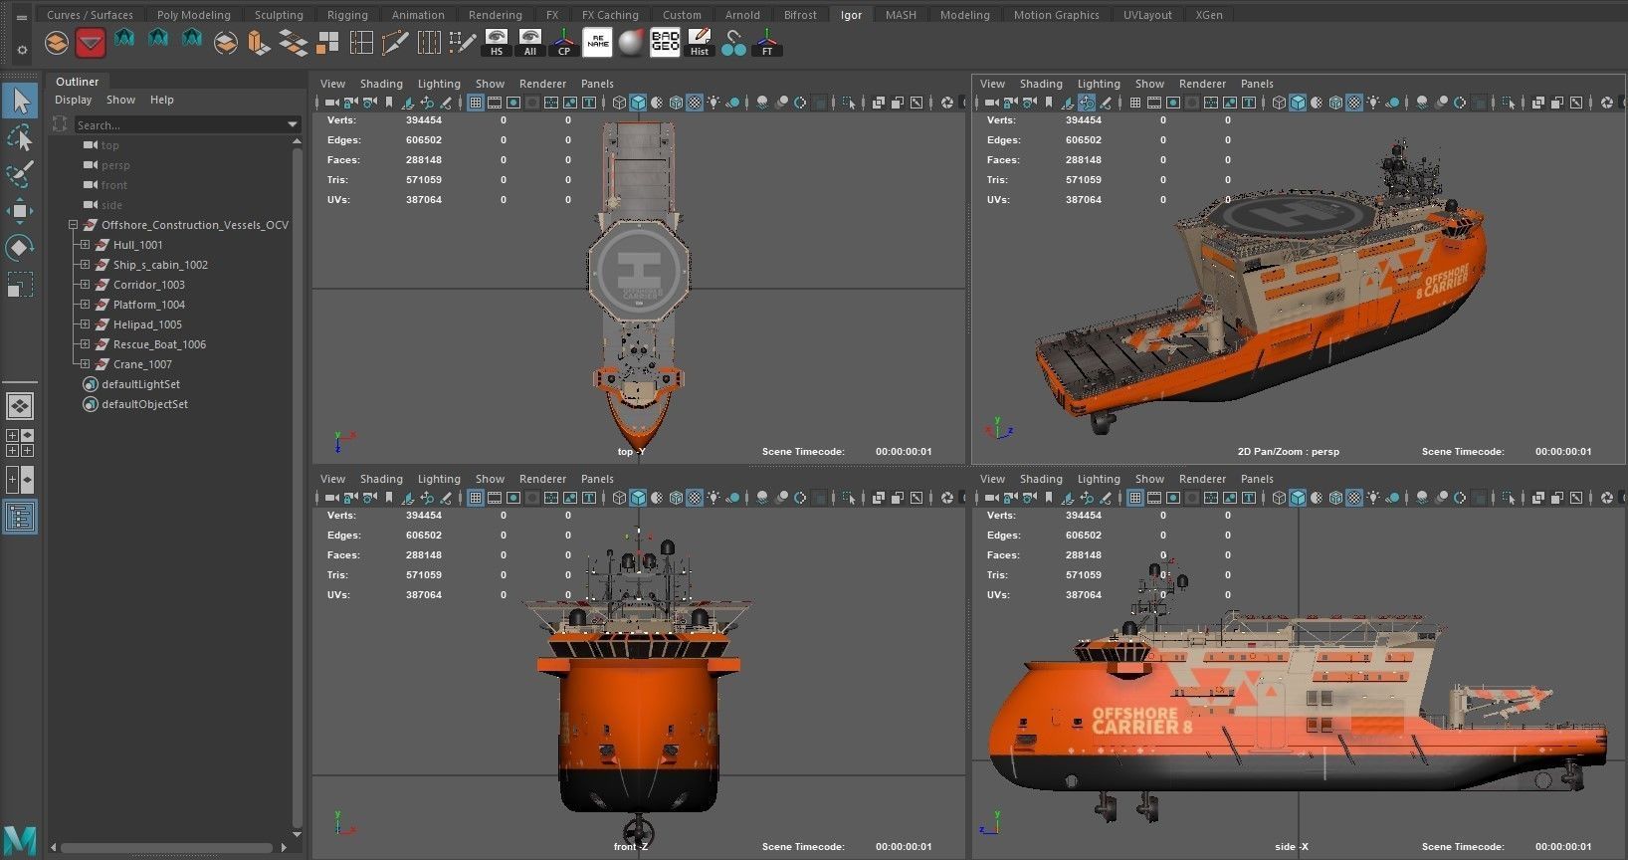Select the arrow Select tool in toolbox

click(20, 101)
